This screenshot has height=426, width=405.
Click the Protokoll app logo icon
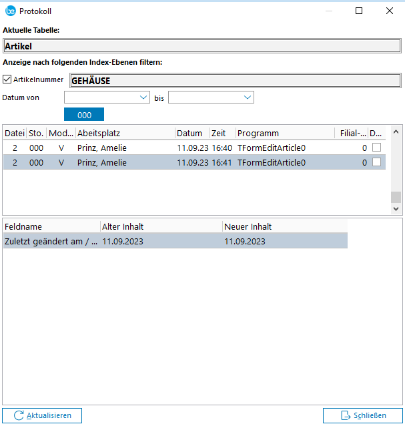click(x=10, y=11)
